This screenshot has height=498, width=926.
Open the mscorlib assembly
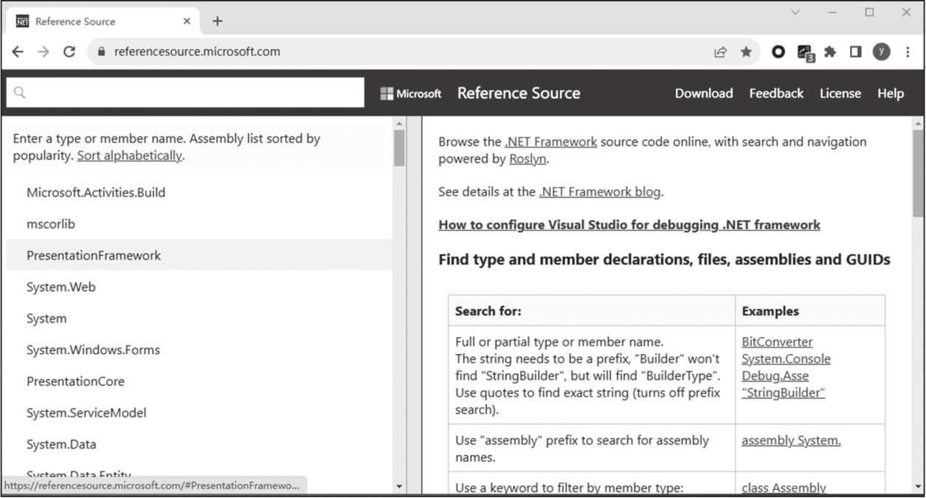click(x=51, y=224)
